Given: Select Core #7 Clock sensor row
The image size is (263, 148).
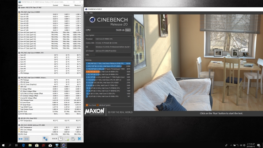Looking at the screenshot, I should pyautogui.click(x=49, y=48).
